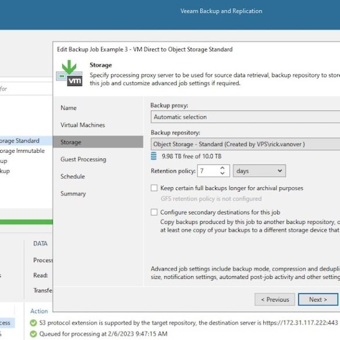Open the Backup repository Object Storage dropdown
The width and height of the screenshot is (340, 340).
click(245, 144)
